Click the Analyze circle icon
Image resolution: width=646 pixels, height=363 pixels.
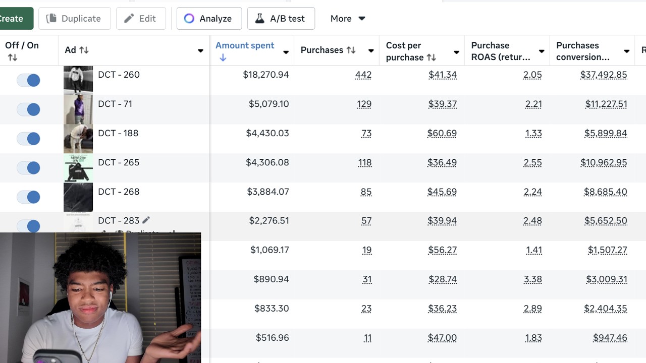[189, 19]
